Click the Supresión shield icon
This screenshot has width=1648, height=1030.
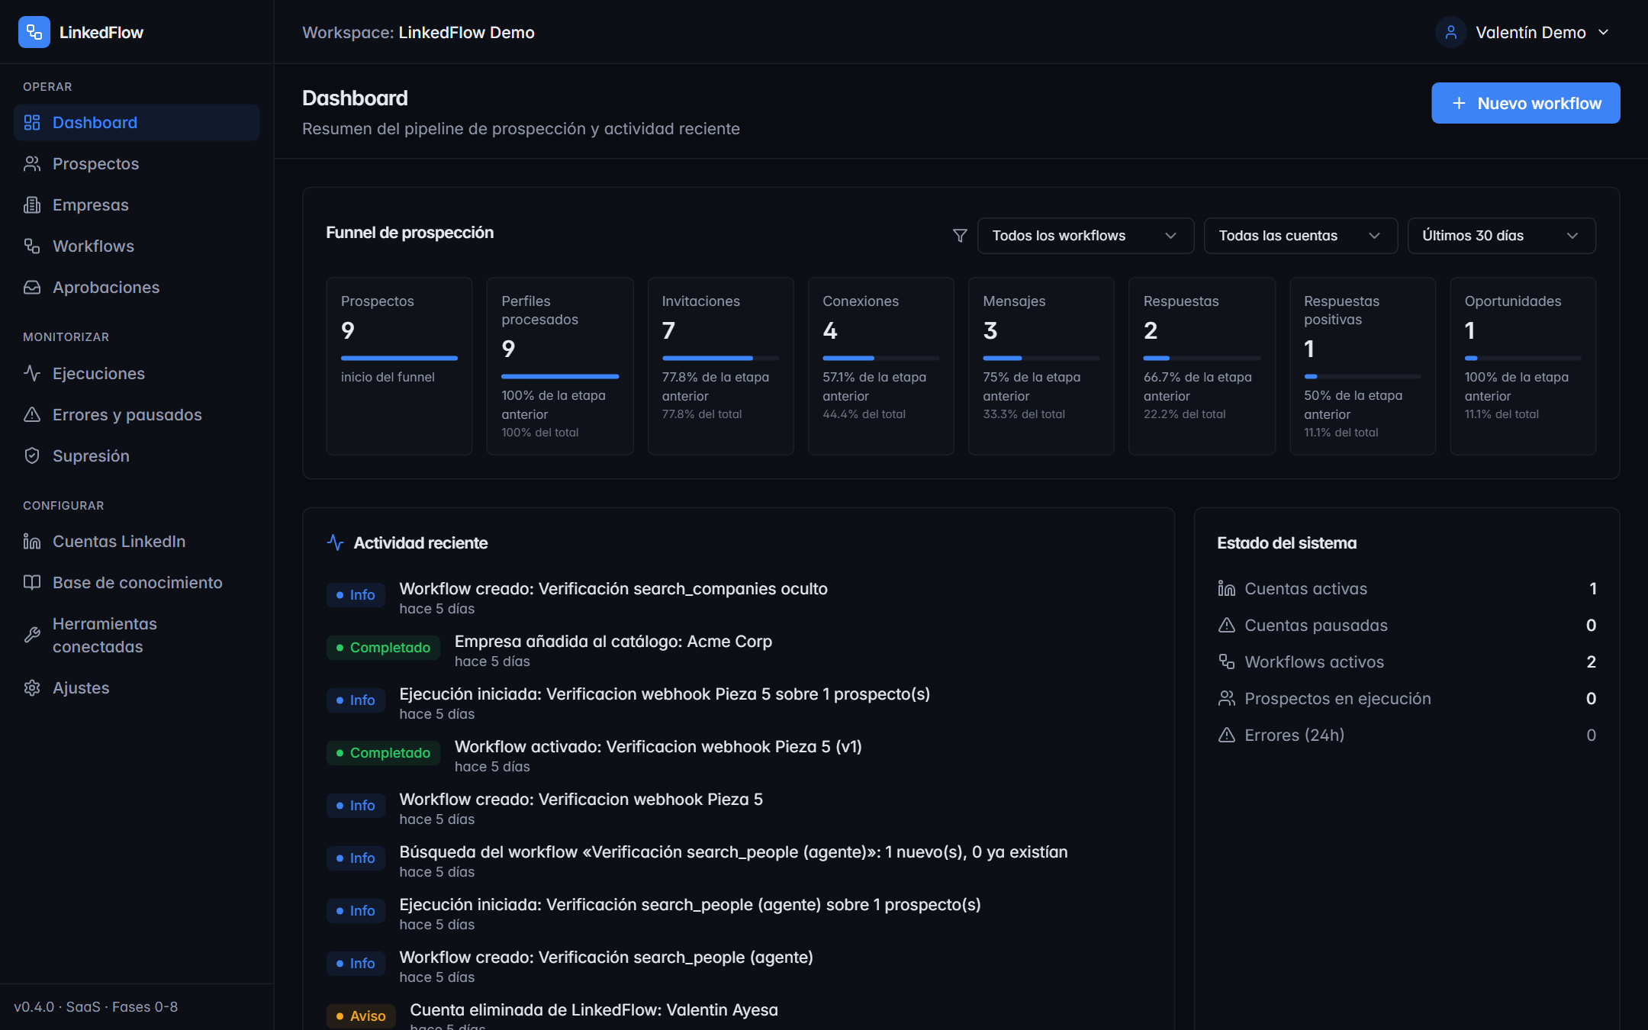pyautogui.click(x=32, y=456)
